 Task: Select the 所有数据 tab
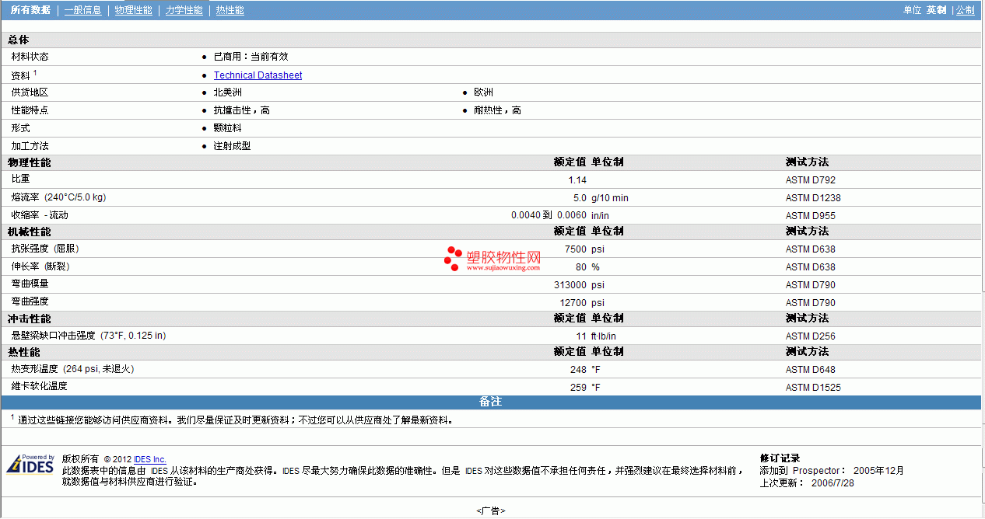[31, 10]
